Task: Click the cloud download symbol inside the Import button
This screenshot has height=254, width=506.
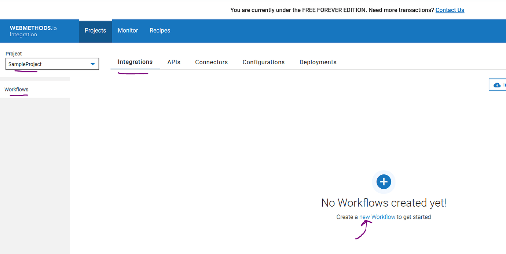Action: pyautogui.click(x=498, y=84)
